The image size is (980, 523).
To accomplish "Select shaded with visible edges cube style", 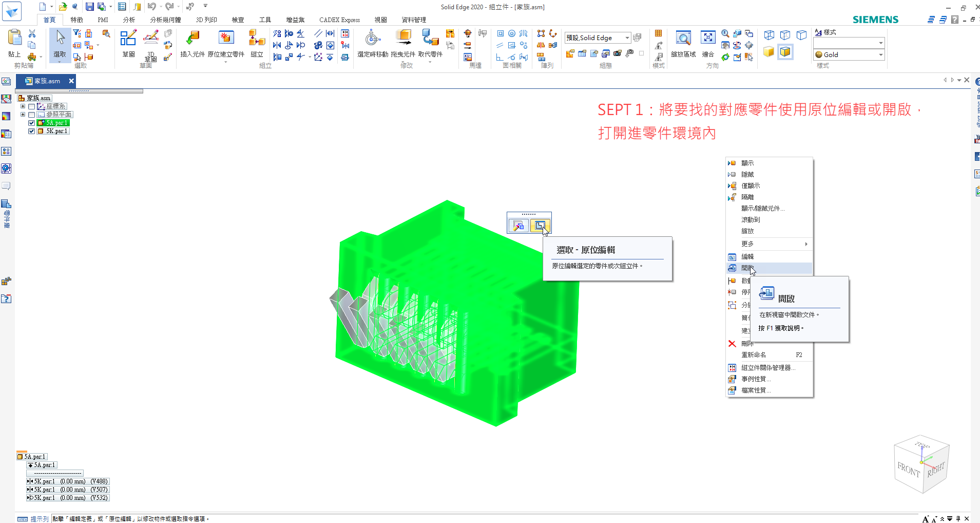I will click(785, 52).
